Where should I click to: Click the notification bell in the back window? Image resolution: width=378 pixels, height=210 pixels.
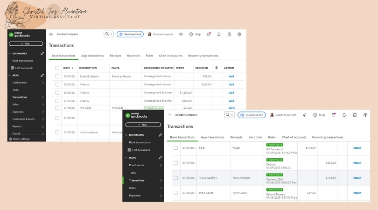point(218,34)
